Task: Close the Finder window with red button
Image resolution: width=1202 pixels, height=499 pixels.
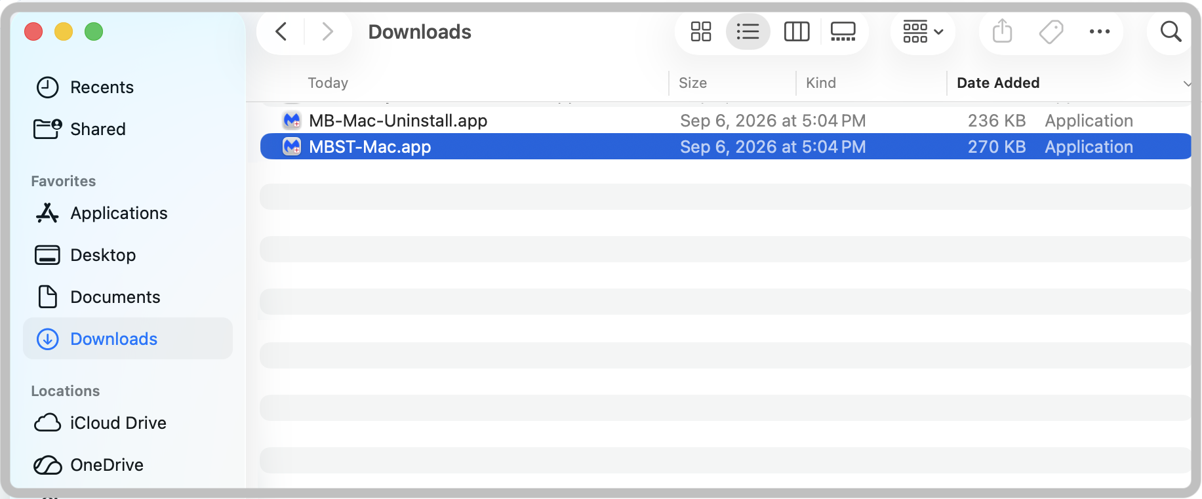Action: point(33,31)
